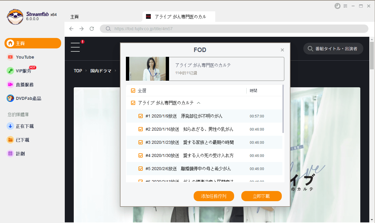Click the 6.0.0.0 version number

point(32,19)
